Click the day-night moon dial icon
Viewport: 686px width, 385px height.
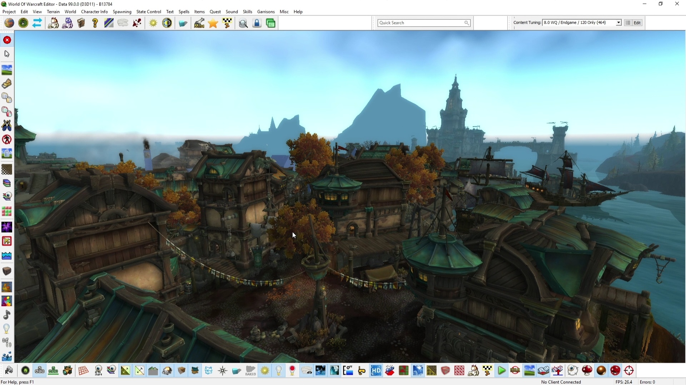tap(167, 23)
